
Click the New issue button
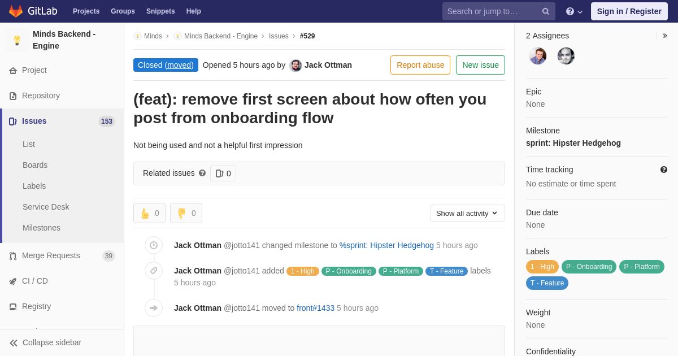[x=480, y=65]
